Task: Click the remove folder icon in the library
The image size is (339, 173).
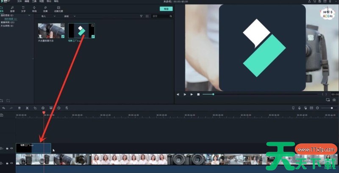Action: (x=8, y=100)
